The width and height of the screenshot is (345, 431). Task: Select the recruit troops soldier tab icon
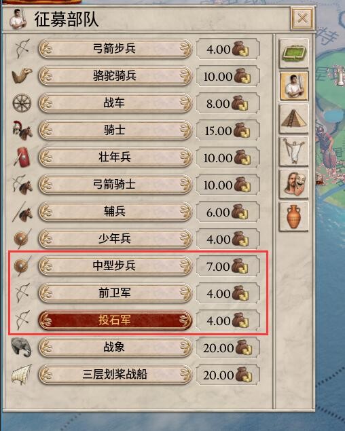point(294,86)
